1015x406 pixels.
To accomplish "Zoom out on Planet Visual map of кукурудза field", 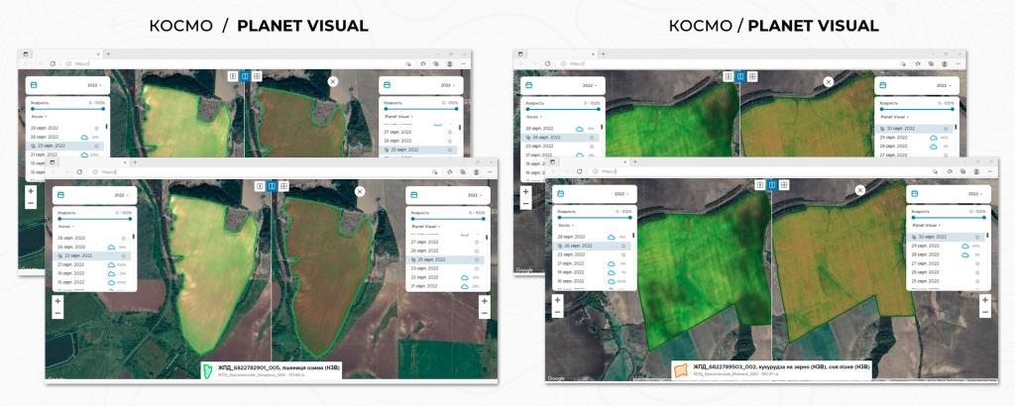I will [x=985, y=312].
